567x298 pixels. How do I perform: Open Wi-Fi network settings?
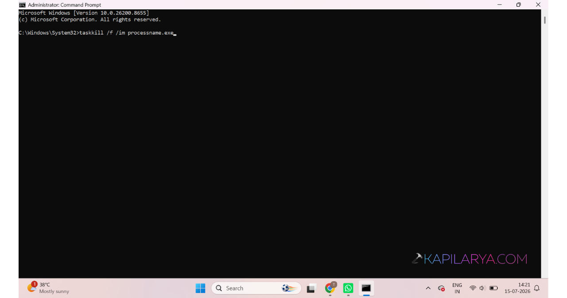473,288
